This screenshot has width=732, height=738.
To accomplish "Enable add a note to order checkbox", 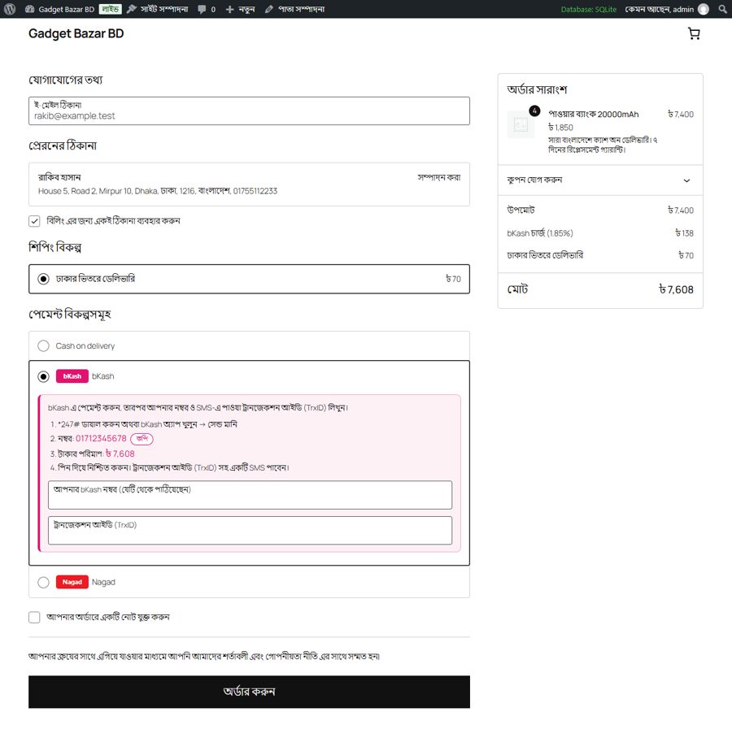I will point(34,617).
